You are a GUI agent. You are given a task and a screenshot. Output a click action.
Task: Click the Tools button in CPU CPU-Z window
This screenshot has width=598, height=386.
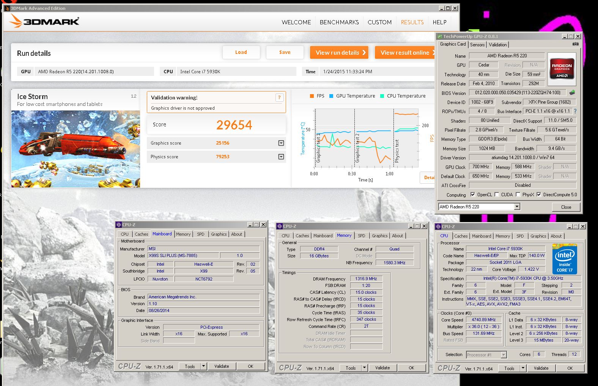pyautogui.click(x=509, y=368)
